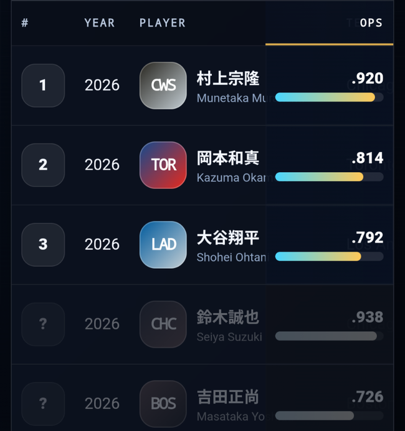Click the CWS team badge icon
This screenshot has width=405, height=431.
(x=163, y=85)
